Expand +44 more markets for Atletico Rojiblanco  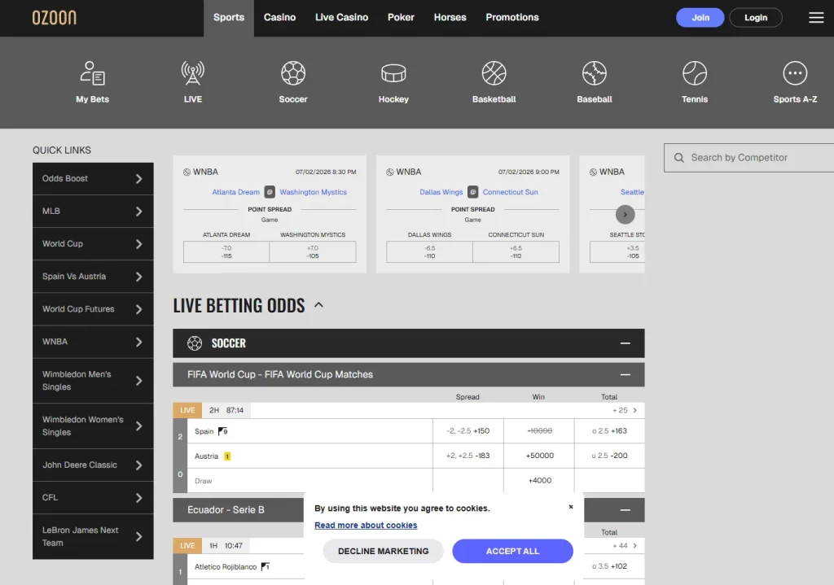[625, 546]
